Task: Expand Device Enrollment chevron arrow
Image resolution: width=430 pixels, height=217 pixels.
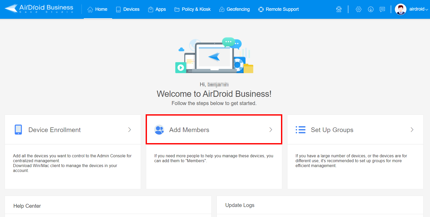Action: 130,130
